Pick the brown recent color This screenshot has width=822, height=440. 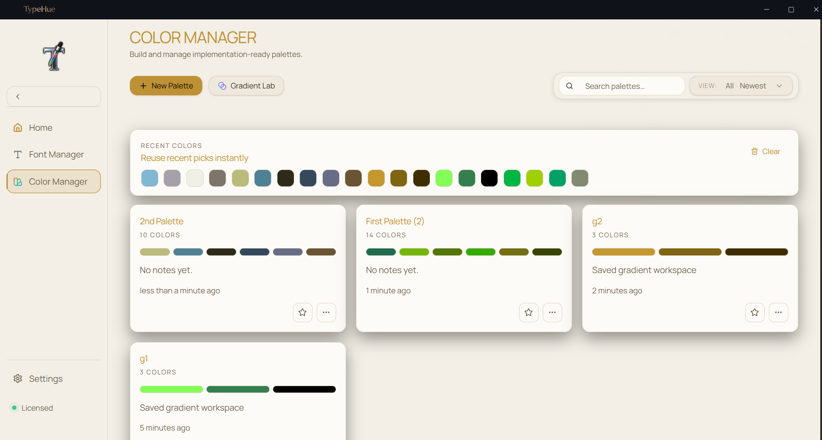[x=353, y=178]
